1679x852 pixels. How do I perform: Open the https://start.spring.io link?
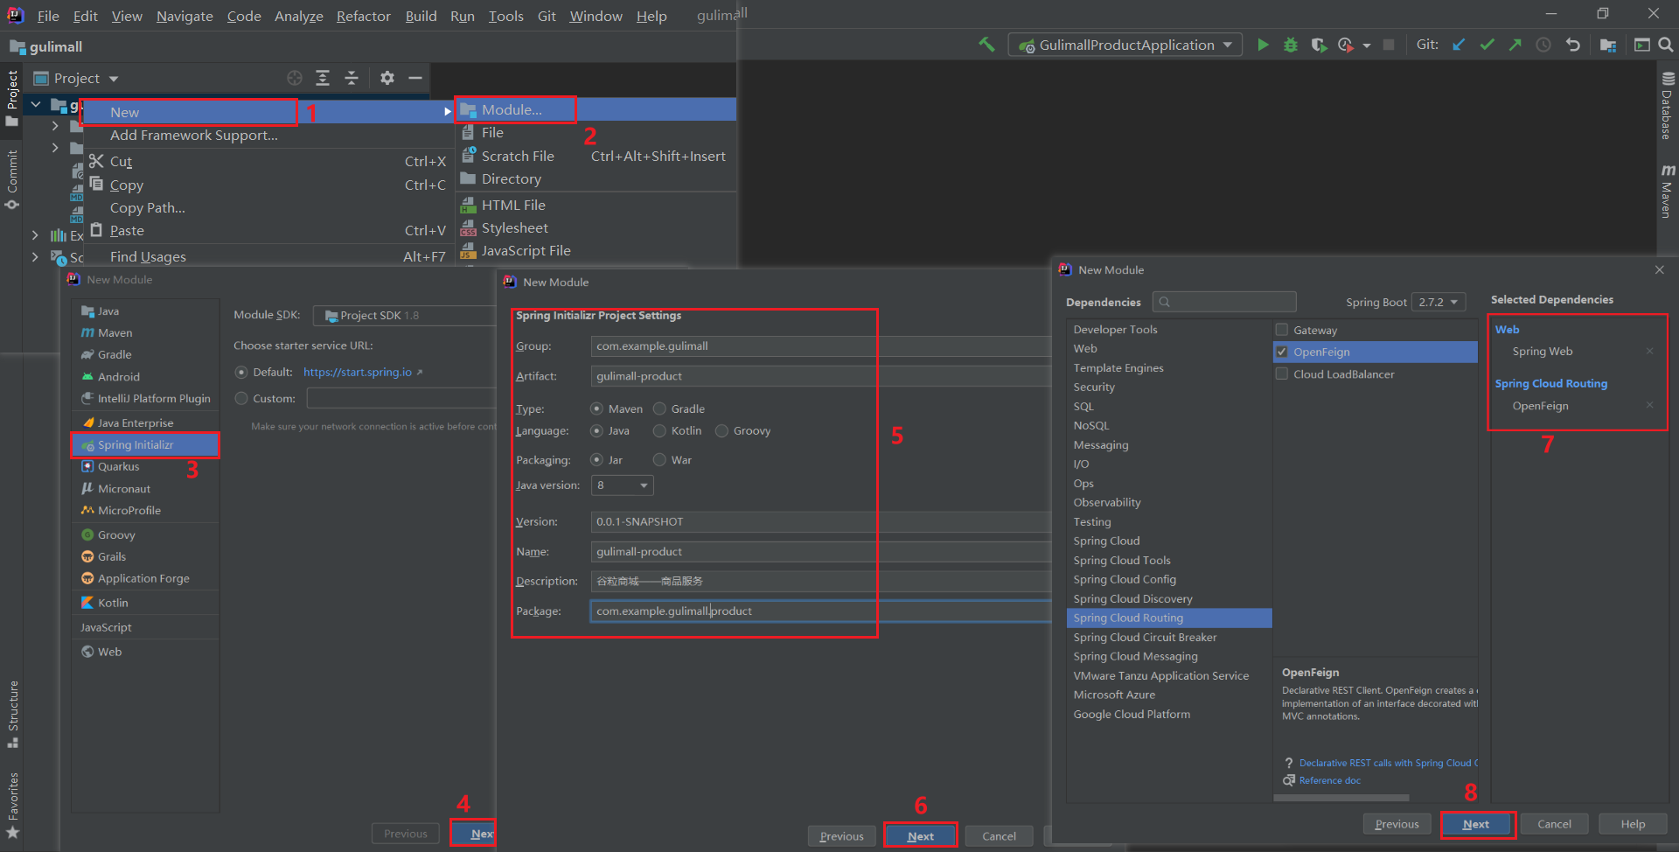[x=358, y=372]
